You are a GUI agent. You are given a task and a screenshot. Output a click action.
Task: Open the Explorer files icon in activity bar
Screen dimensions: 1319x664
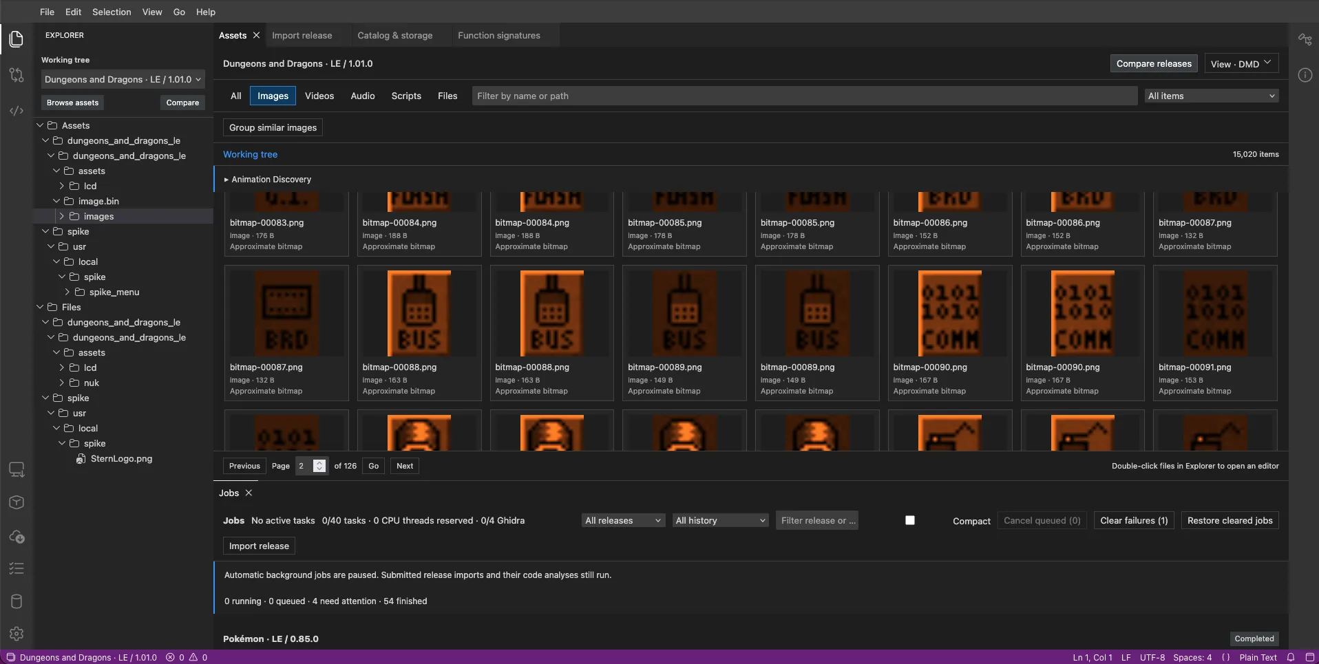coord(17,39)
